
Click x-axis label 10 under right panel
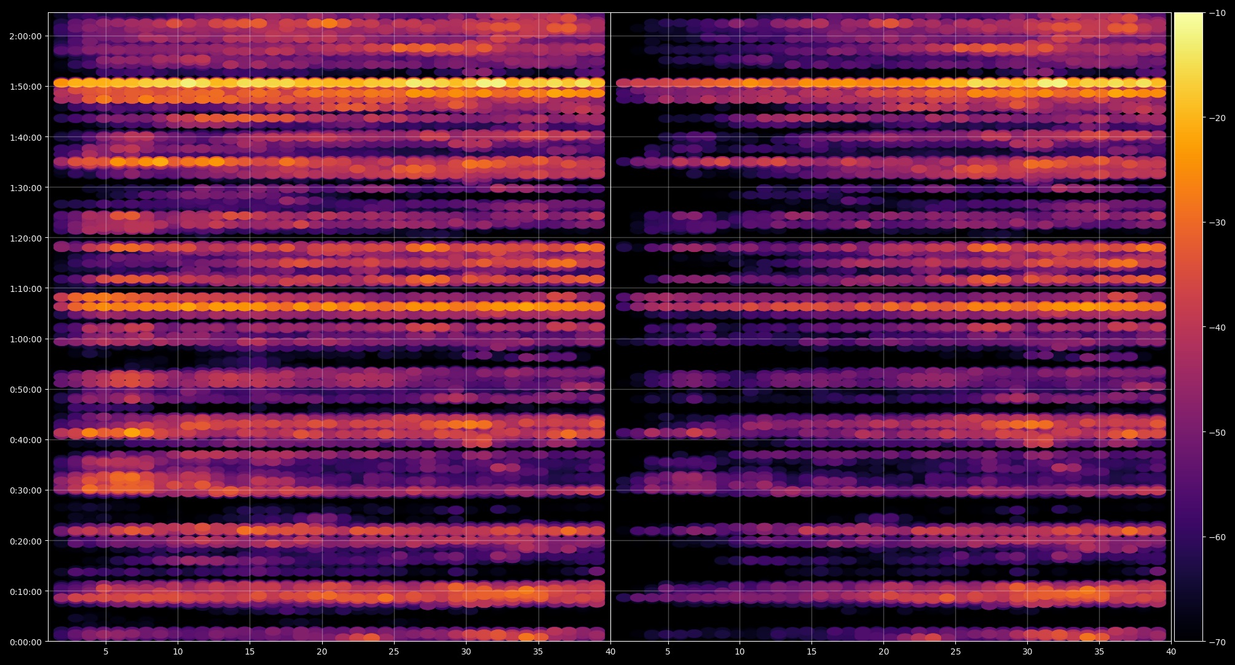point(740,652)
